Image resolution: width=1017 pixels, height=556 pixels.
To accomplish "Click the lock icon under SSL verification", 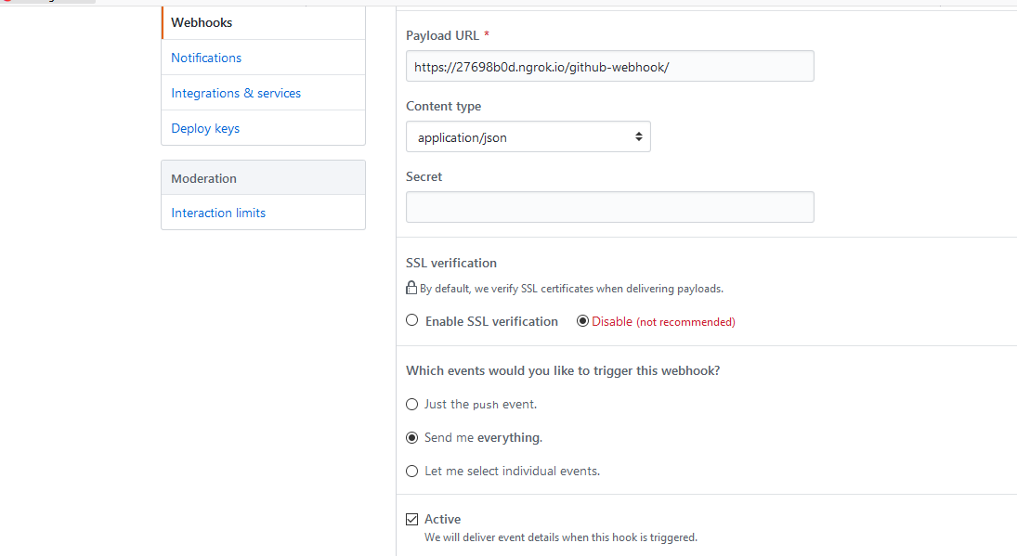I will pyautogui.click(x=411, y=288).
